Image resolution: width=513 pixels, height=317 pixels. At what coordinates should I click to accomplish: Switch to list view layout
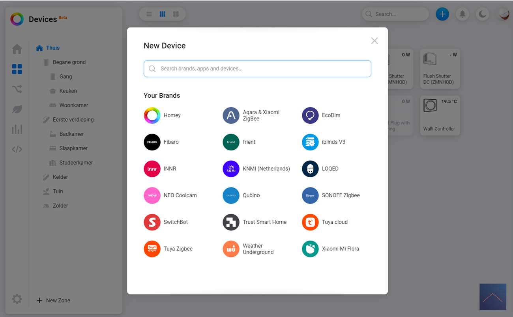(149, 14)
